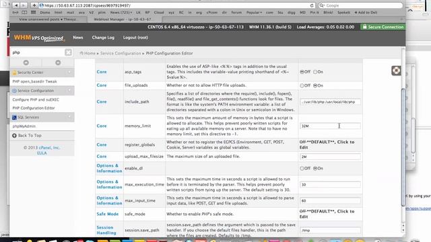
Task: Set asp_tags to On
Action: [315, 72]
